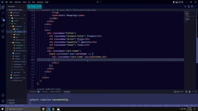Switch to the Output panel tab

coord(45,92)
